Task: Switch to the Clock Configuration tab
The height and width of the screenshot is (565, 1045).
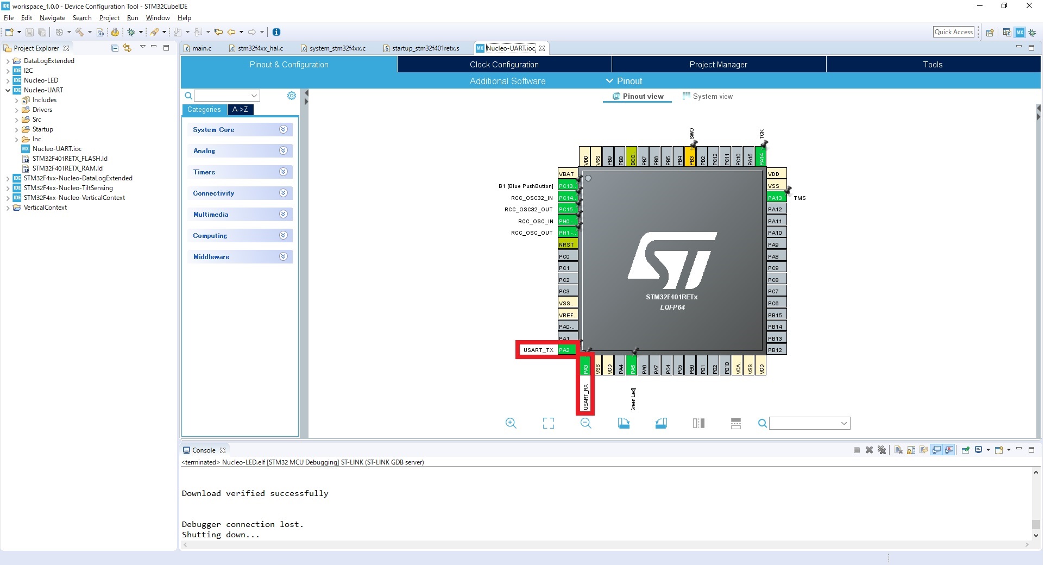Action: pyautogui.click(x=504, y=64)
